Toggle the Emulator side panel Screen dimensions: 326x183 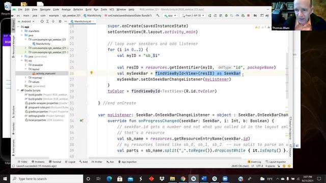coord(290,150)
